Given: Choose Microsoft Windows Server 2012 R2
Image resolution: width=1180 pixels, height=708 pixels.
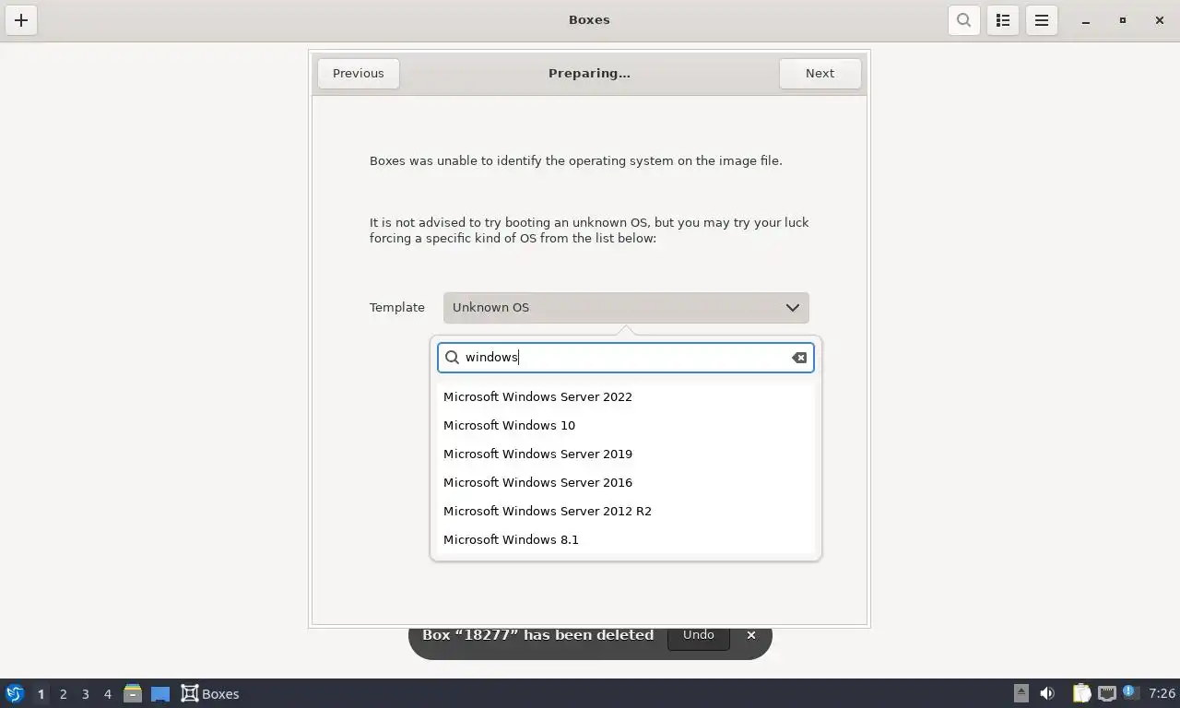Looking at the screenshot, I should (626, 512).
